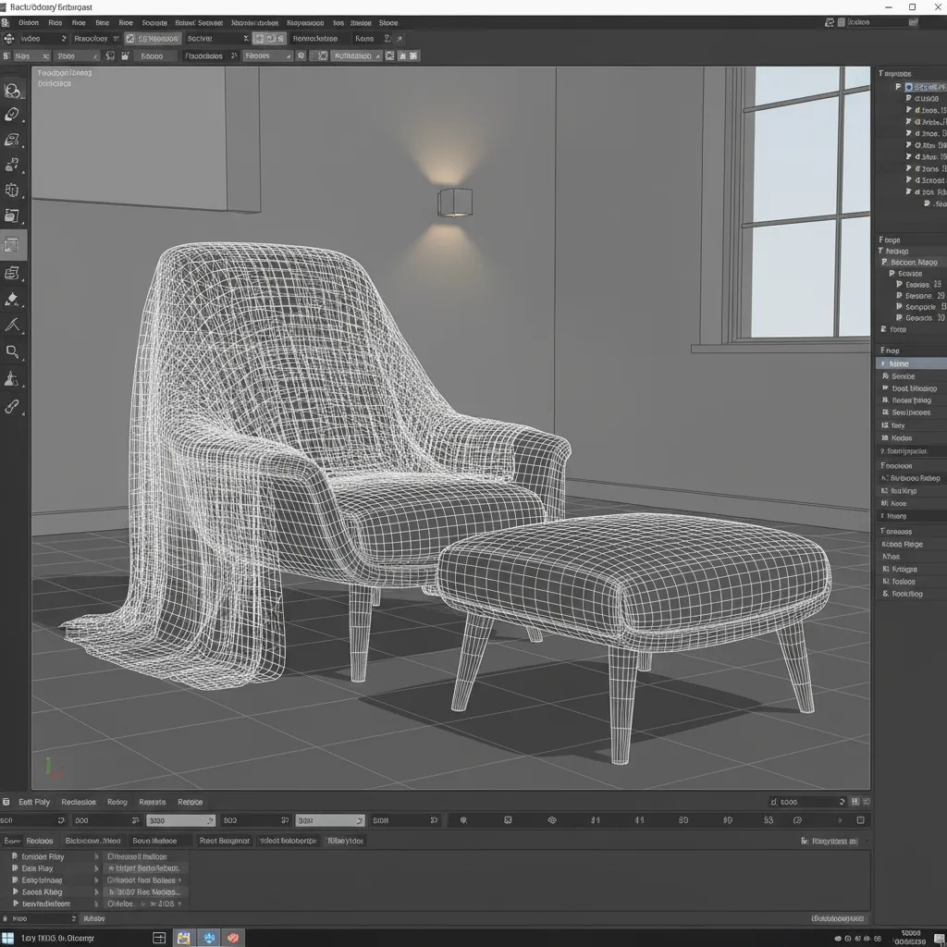The height and width of the screenshot is (947, 947).
Task: Choose the Pen drawing tool
Action: 12,326
